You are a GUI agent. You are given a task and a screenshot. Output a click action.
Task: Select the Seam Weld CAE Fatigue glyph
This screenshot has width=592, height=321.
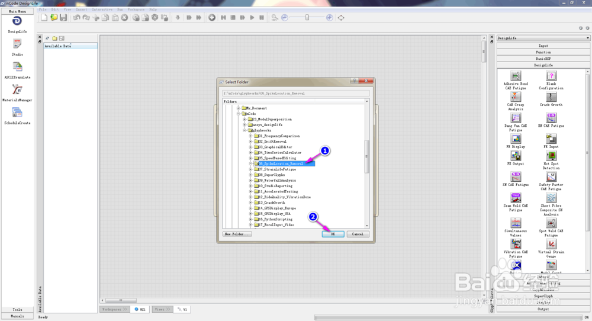pos(516,202)
